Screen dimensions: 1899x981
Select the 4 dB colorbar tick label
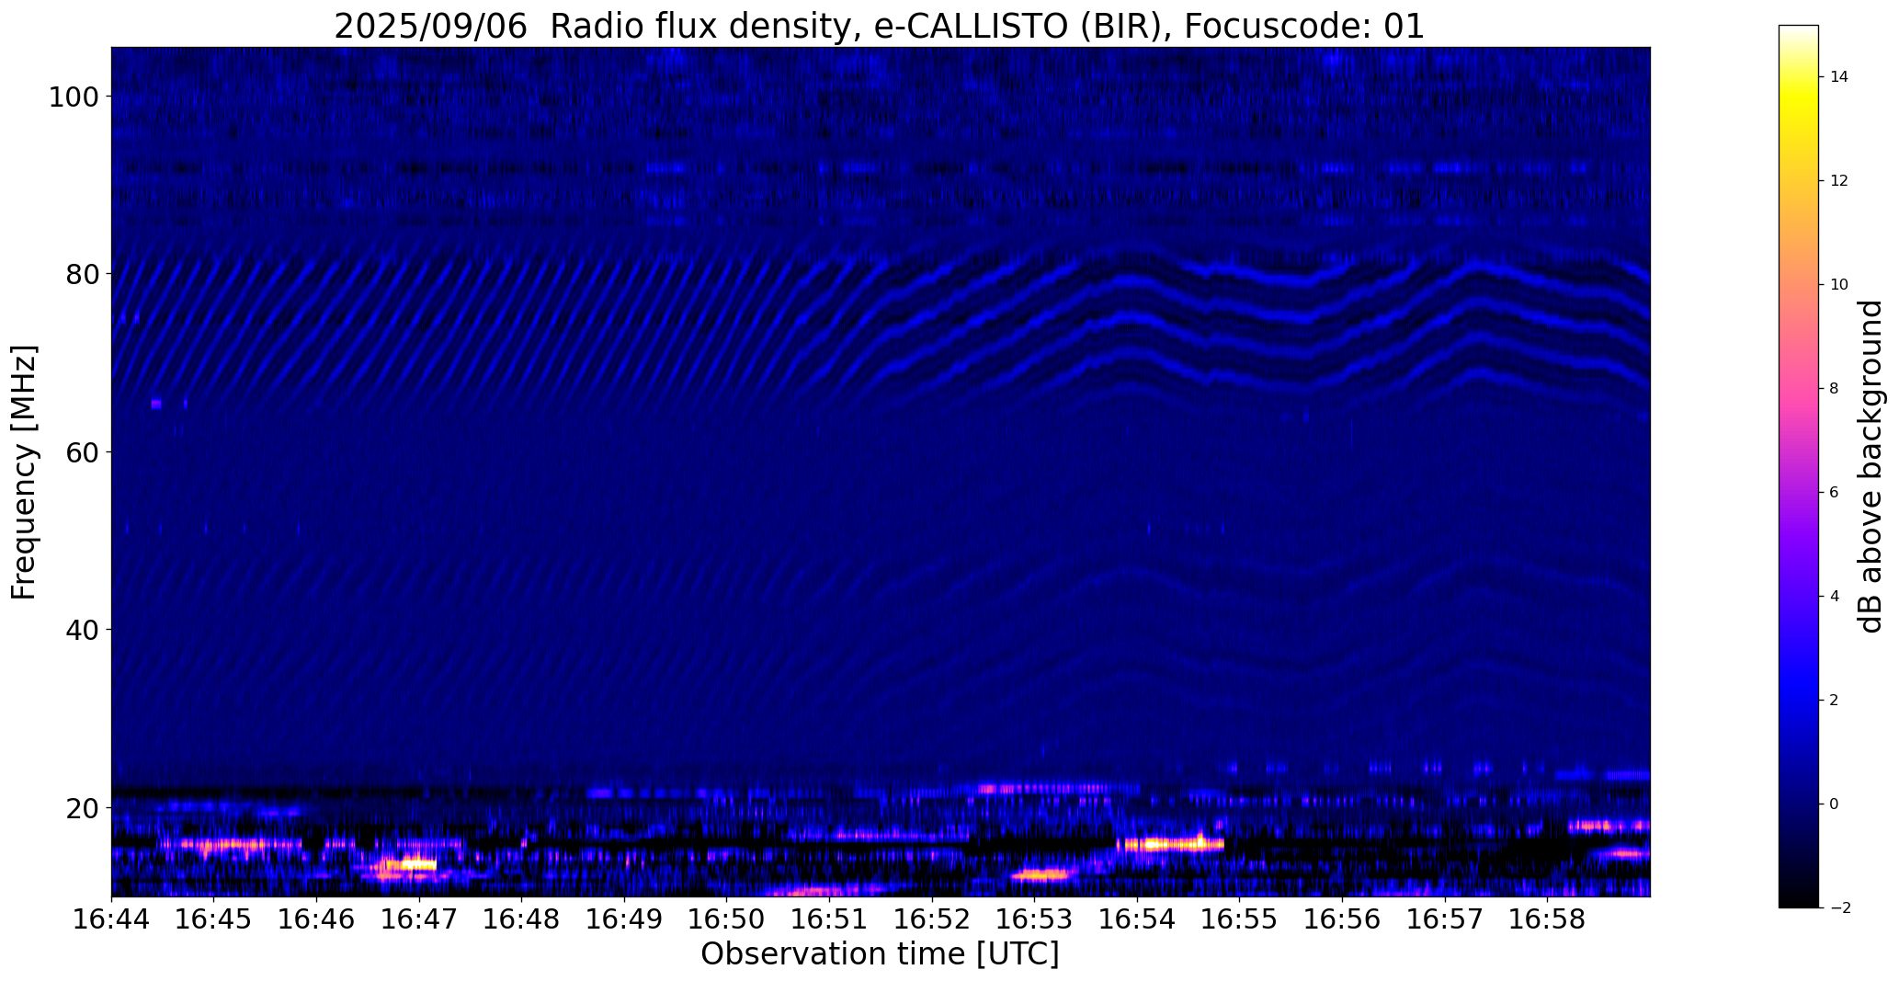pyautogui.click(x=1834, y=597)
